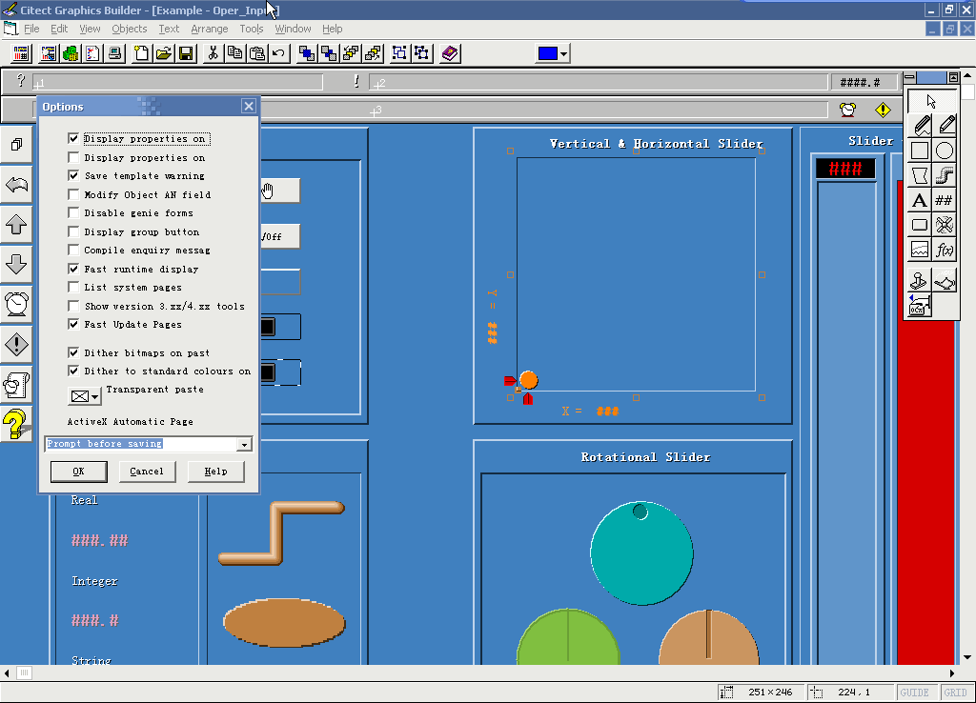Click the yellow diamond warning icon
Viewport: 976px width, 703px height.
click(883, 110)
